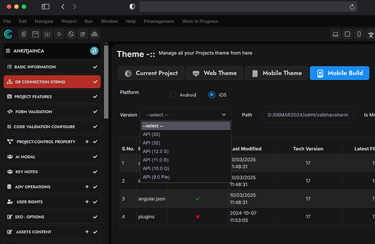The image size is (375, 244).
Task: Click the floppy disk save icon
Action: coord(36,34)
